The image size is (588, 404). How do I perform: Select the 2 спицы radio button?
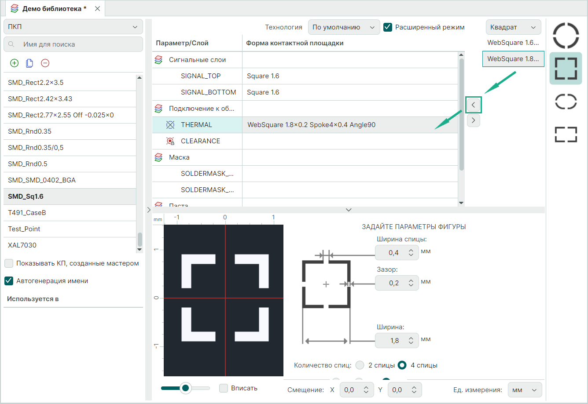coord(360,365)
